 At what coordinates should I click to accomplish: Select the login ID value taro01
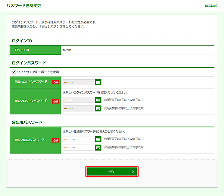click(67, 50)
